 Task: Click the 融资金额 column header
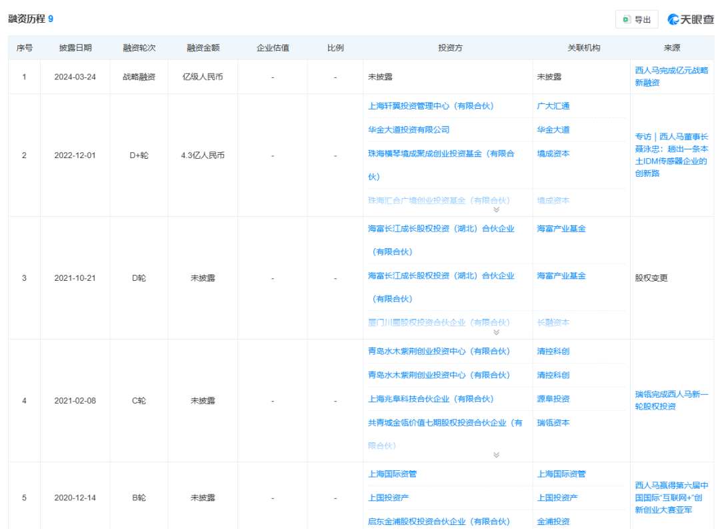point(203,48)
